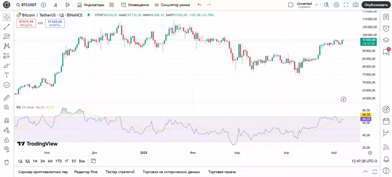Open the layout setup square icon
Viewport: 392px width, 177px height.
click(x=291, y=5)
